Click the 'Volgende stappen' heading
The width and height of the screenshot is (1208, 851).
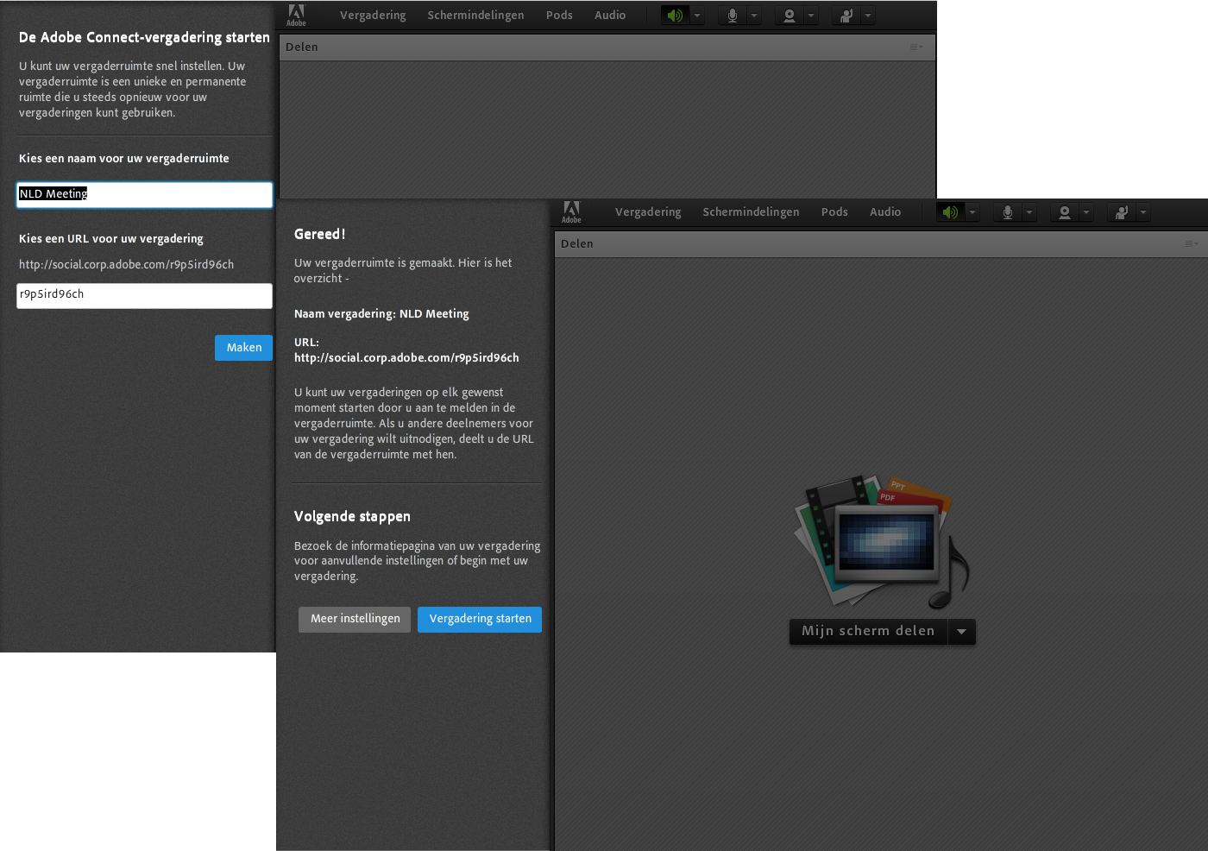352,516
